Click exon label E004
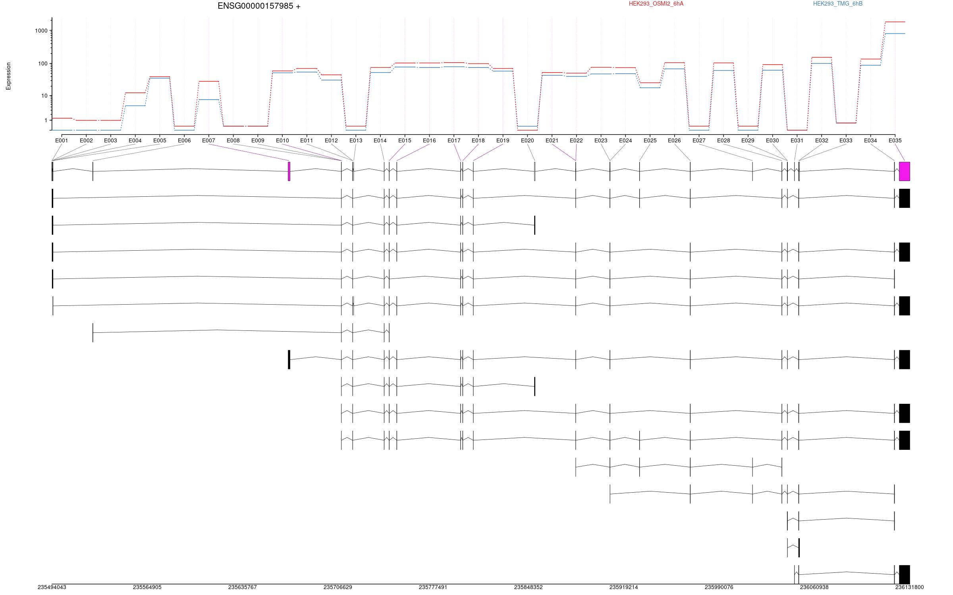The height and width of the screenshot is (595, 953). [x=135, y=140]
